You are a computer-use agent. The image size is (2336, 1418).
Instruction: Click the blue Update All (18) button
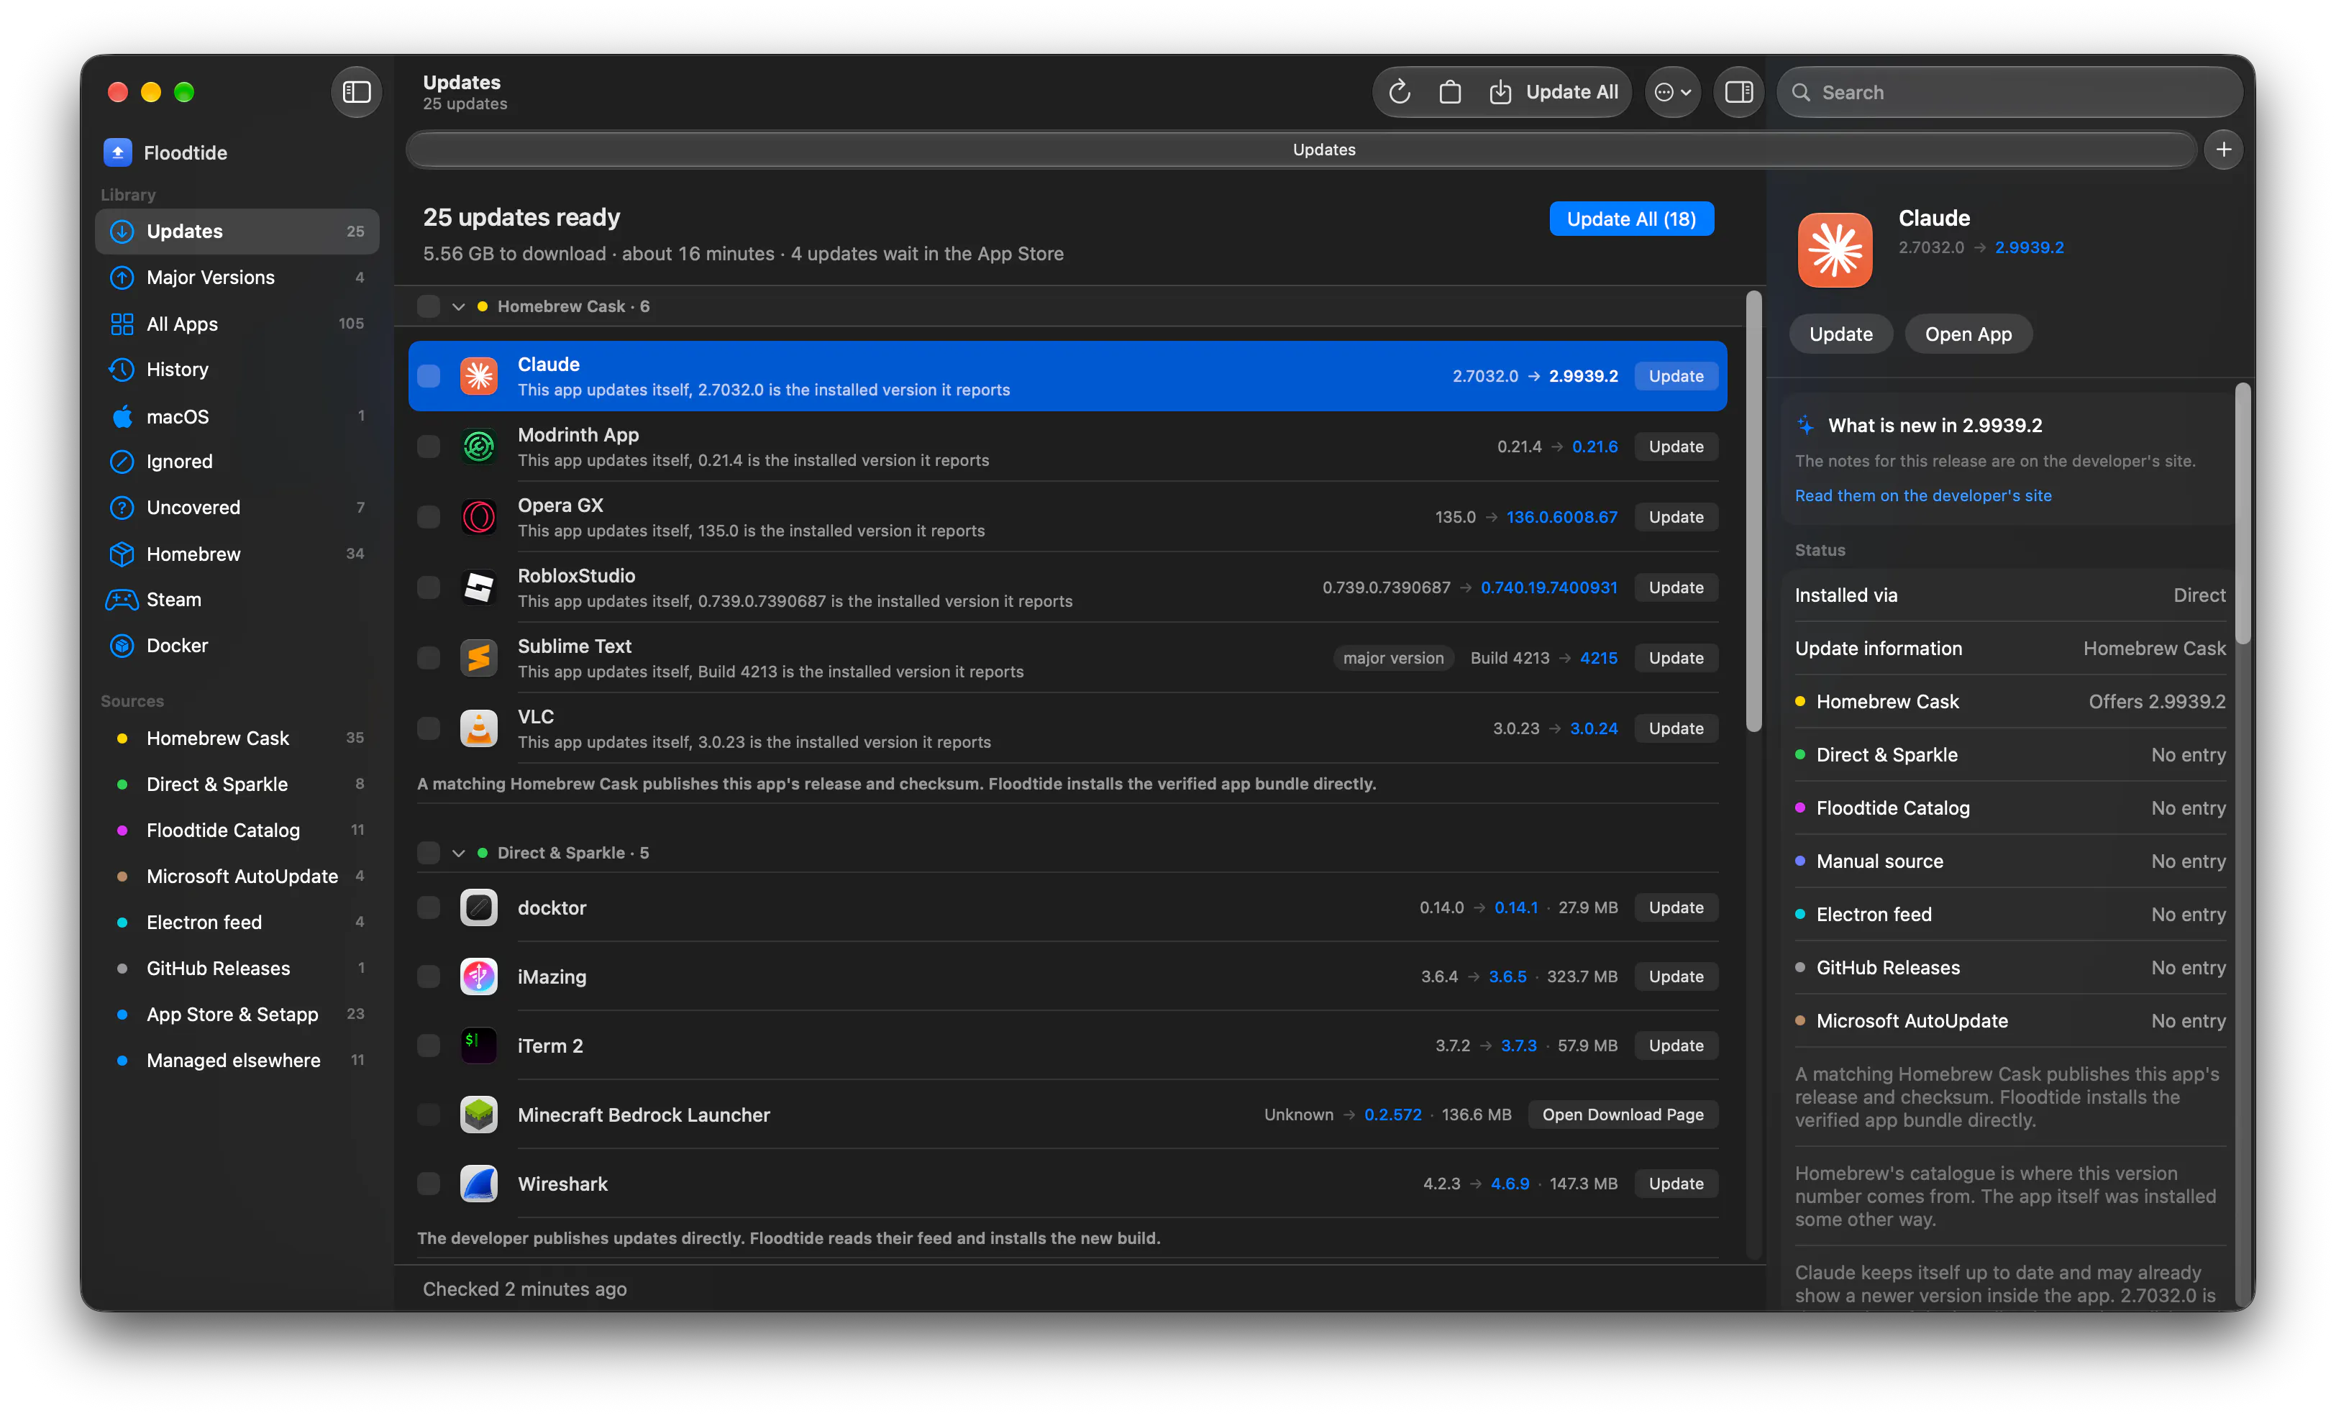click(x=1630, y=219)
